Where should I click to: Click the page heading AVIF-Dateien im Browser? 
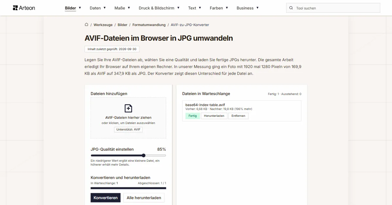click(159, 38)
